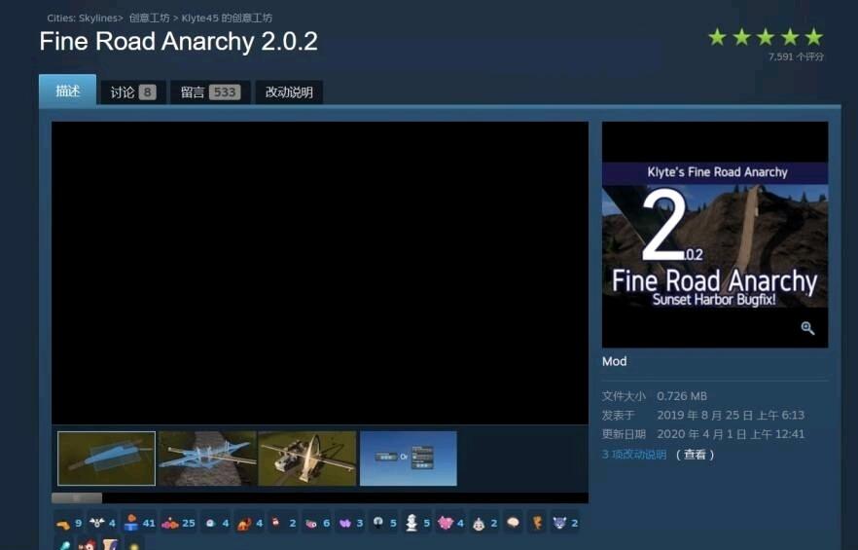
Task: Click the winged award icon with count 4
Action: [x=102, y=523]
